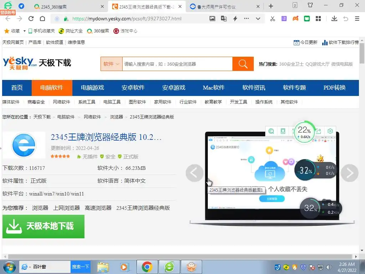Screen dimensions: 365x274
Task: Click the 2345 browser screenshot thumbnail
Action: 272,172
